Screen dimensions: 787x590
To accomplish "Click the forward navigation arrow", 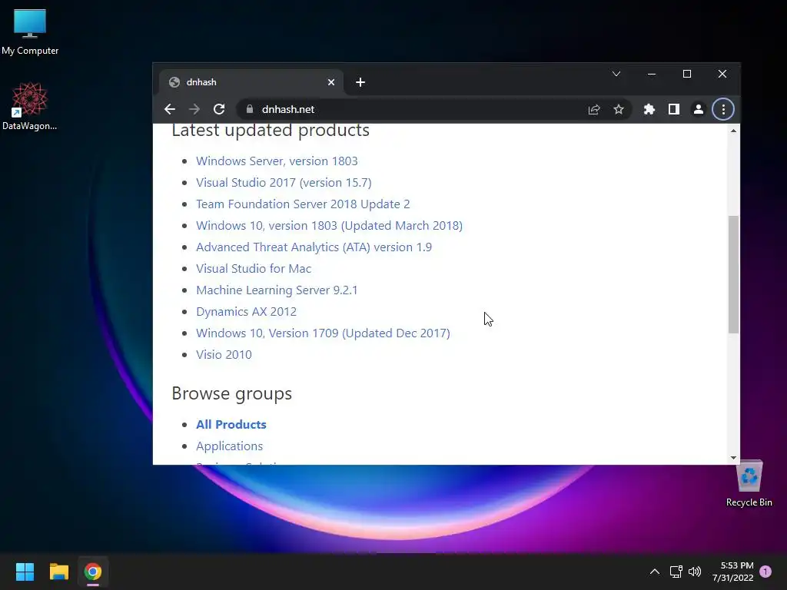I will [x=194, y=109].
